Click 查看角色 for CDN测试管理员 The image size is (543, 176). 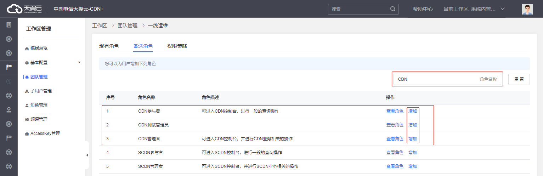[395, 125]
